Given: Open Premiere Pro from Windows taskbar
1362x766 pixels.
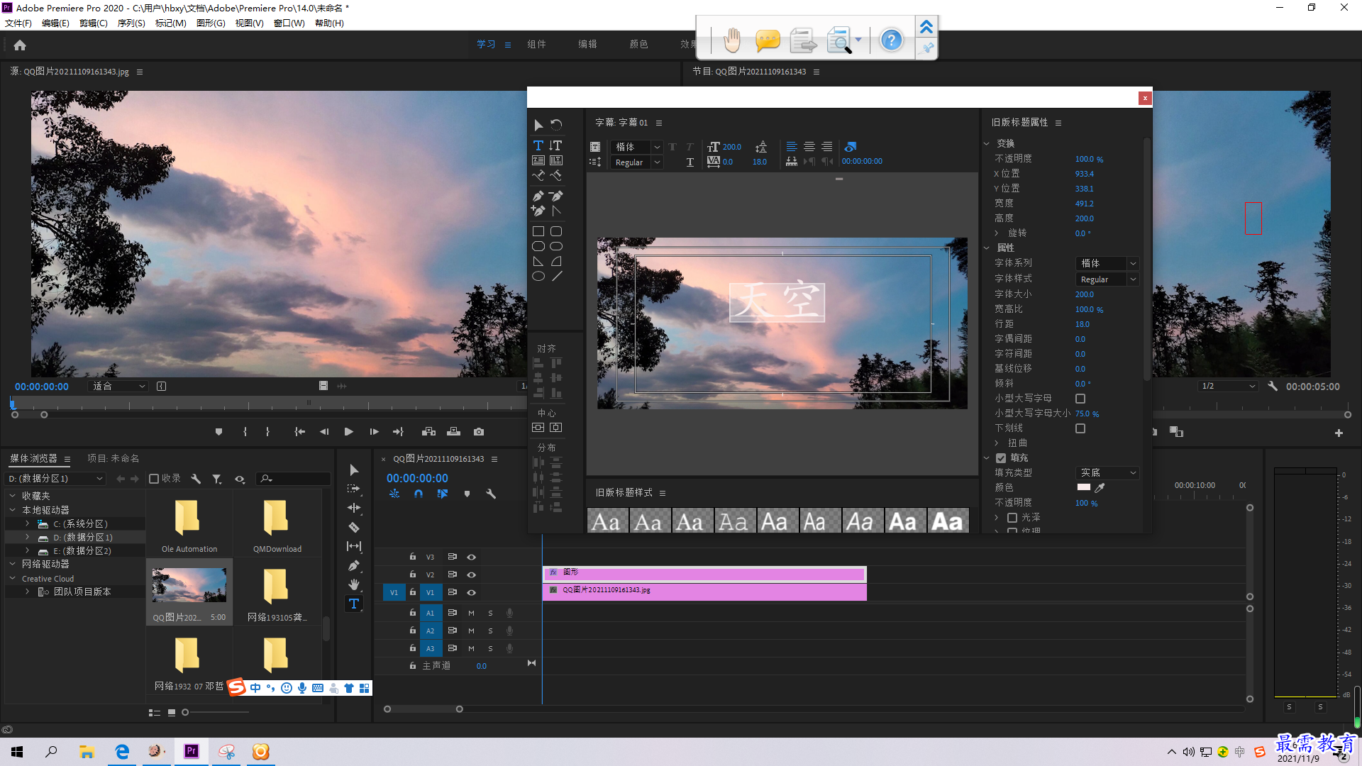Looking at the screenshot, I should pyautogui.click(x=191, y=751).
